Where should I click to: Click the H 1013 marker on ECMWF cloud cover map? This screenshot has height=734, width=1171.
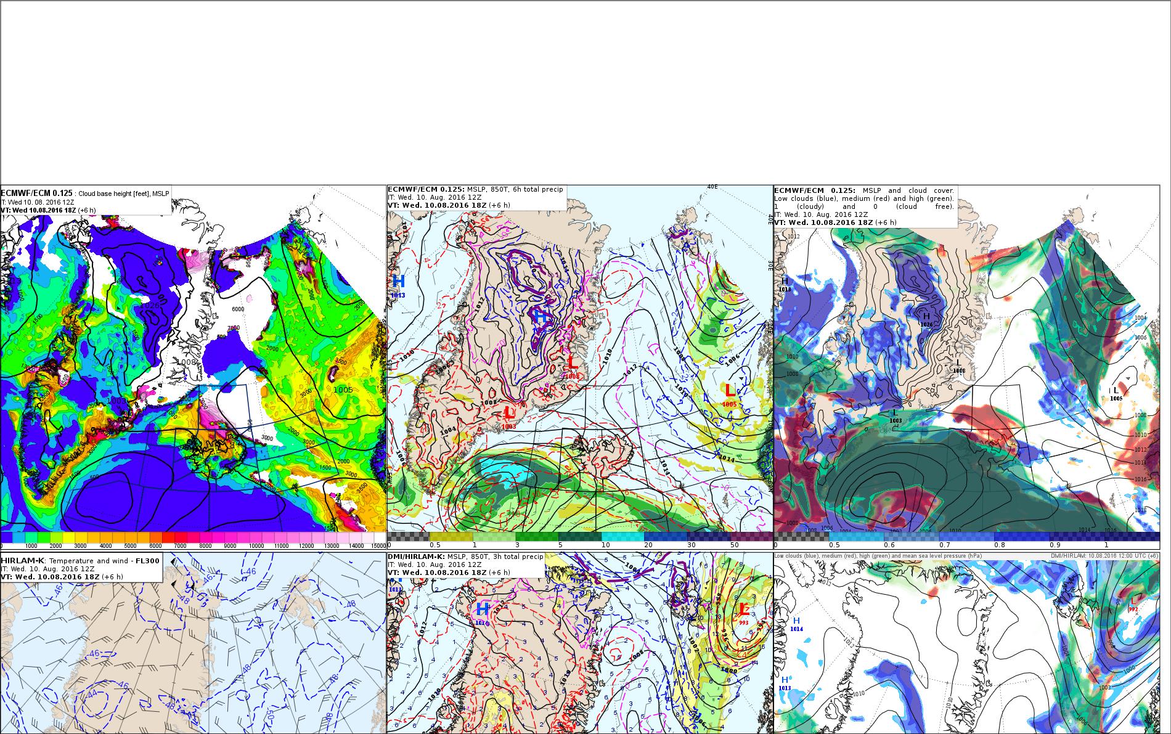(x=785, y=284)
